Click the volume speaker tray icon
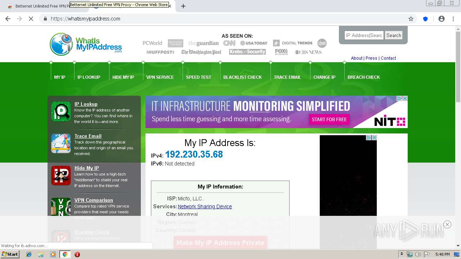This screenshot has width=461, height=259. 418,254
